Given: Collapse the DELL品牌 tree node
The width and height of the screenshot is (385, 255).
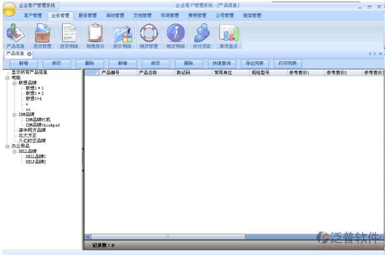Looking at the screenshot, I should point(15,152).
